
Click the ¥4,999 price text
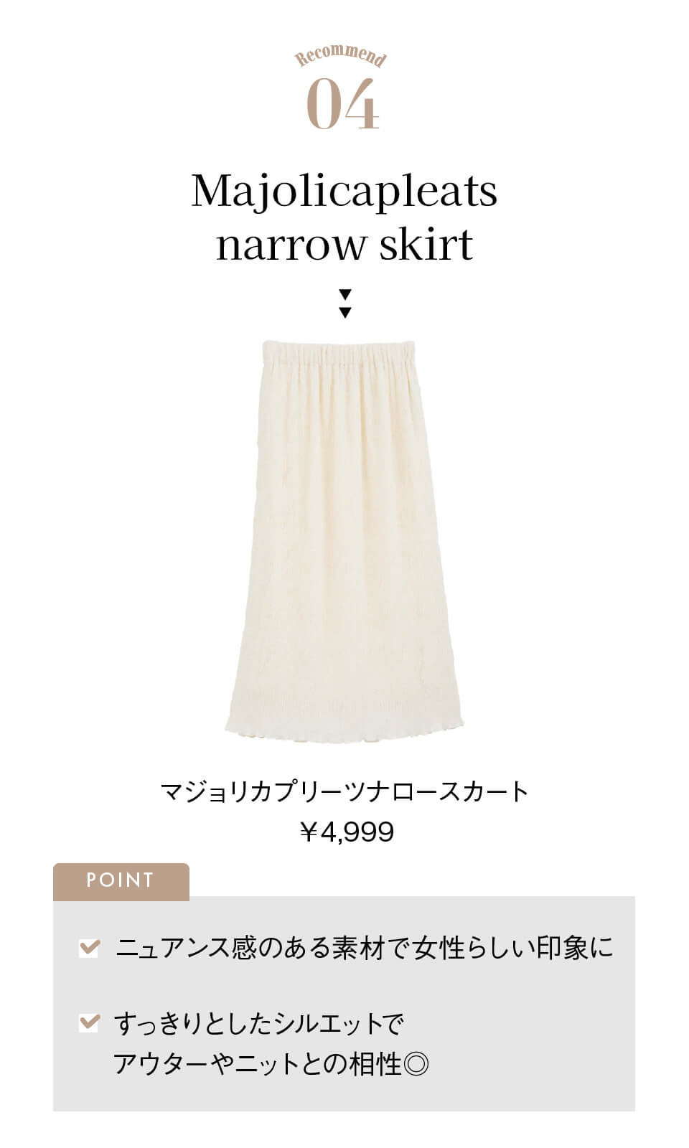click(x=347, y=832)
